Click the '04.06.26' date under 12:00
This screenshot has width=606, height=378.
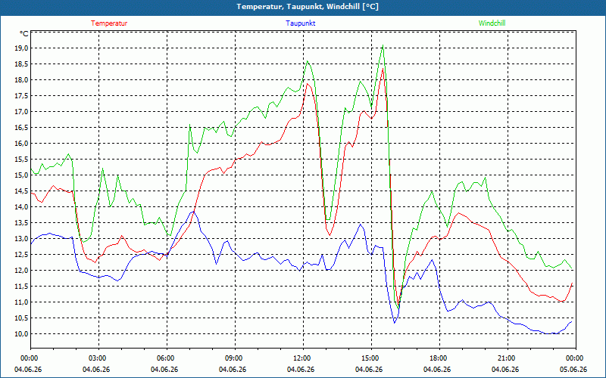click(301, 370)
